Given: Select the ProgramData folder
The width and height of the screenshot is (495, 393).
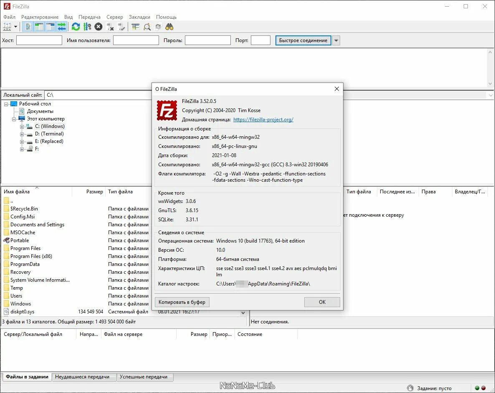Looking at the screenshot, I should pos(25,264).
